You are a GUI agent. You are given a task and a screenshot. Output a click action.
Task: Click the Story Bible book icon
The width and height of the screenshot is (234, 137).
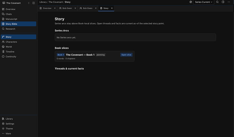[3, 24]
